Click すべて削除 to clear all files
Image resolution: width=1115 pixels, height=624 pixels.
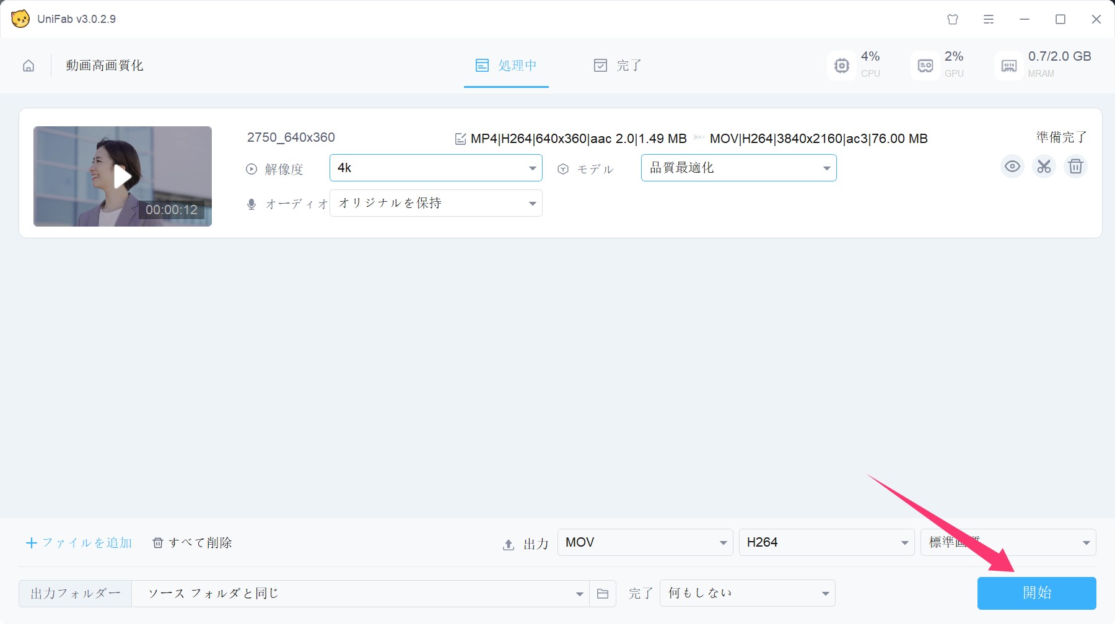193,542
